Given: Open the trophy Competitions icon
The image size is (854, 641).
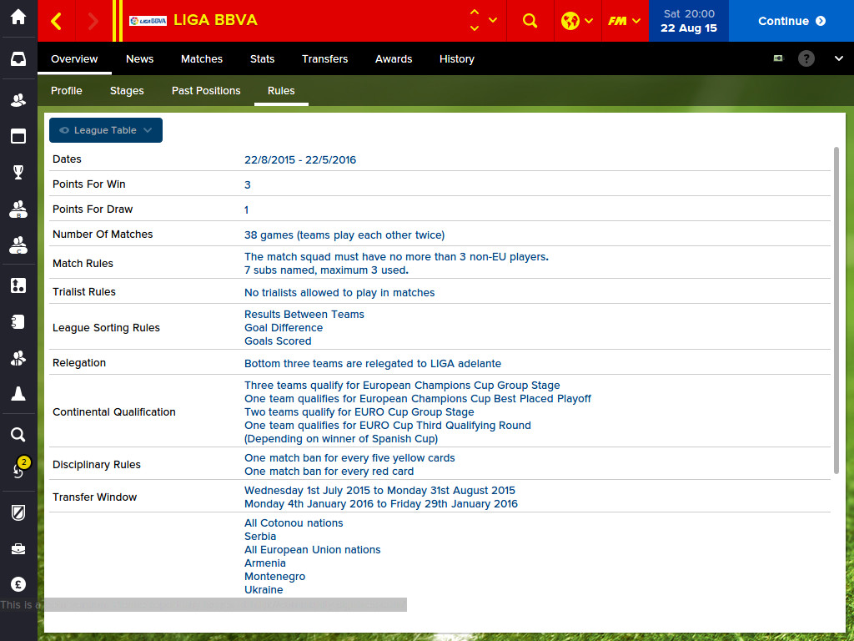Looking at the screenshot, I should [18, 173].
